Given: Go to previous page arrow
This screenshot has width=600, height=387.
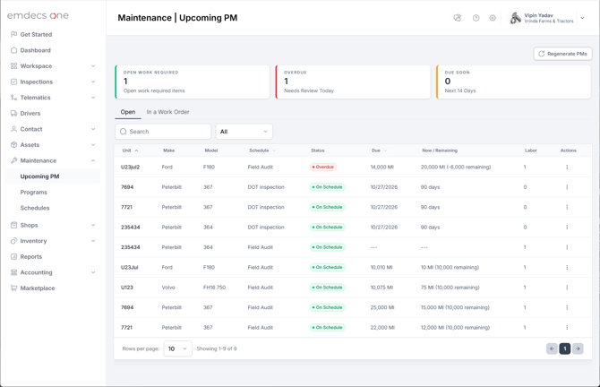Looking at the screenshot, I should [x=552, y=348].
